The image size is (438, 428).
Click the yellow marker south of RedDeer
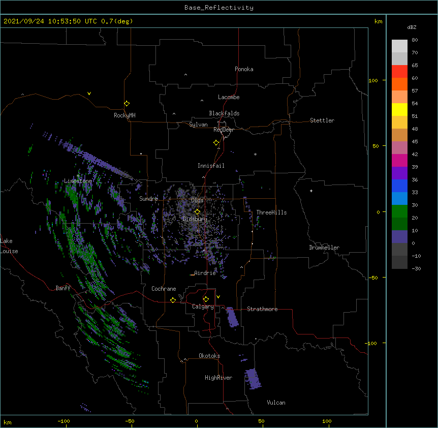click(216, 143)
